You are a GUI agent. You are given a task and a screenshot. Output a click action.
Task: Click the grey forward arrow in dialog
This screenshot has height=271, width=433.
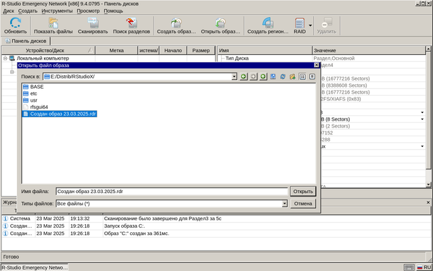[x=253, y=77]
